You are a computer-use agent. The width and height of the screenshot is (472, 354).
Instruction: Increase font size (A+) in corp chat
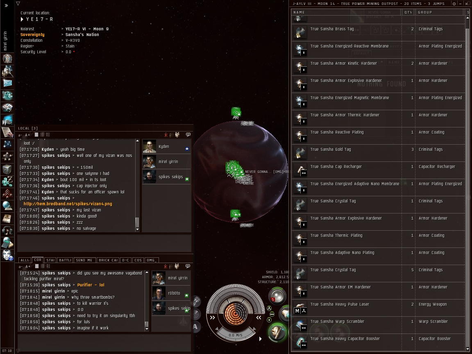pyautogui.click(x=28, y=266)
